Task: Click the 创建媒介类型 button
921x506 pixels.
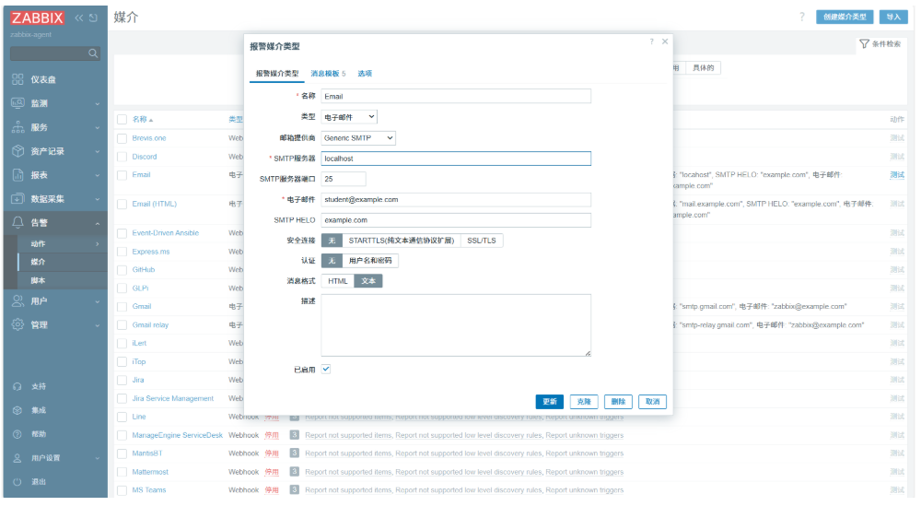Action: (x=845, y=17)
